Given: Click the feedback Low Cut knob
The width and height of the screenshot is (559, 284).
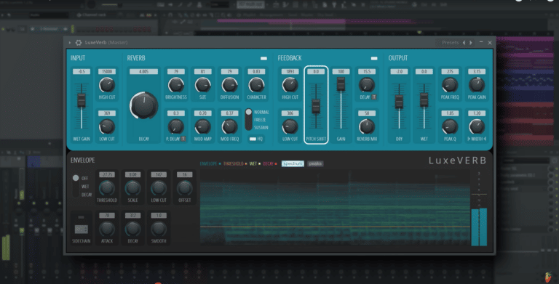Looking at the screenshot, I should (290, 126).
